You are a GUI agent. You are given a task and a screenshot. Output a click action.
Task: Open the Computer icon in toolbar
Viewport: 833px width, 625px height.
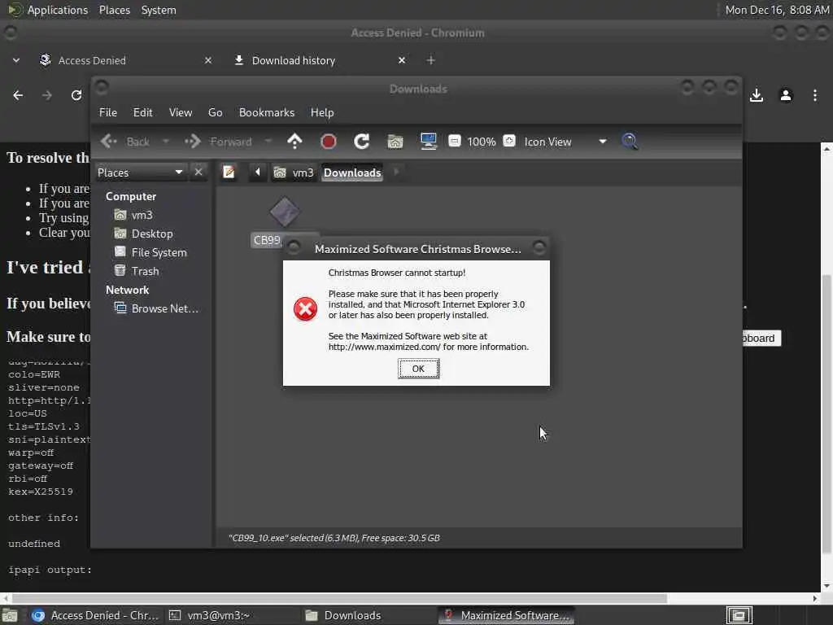tap(428, 142)
